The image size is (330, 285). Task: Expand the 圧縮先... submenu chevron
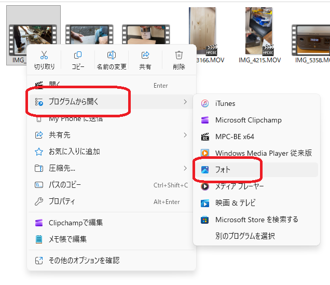tap(185, 168)
